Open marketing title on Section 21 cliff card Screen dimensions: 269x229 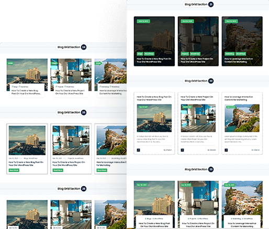[x=239, y=60]
